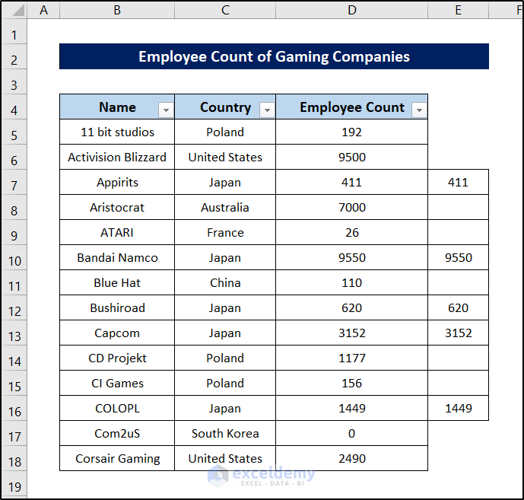Select the Aristocrat cell
524x500 pixels.
point(117,207)
